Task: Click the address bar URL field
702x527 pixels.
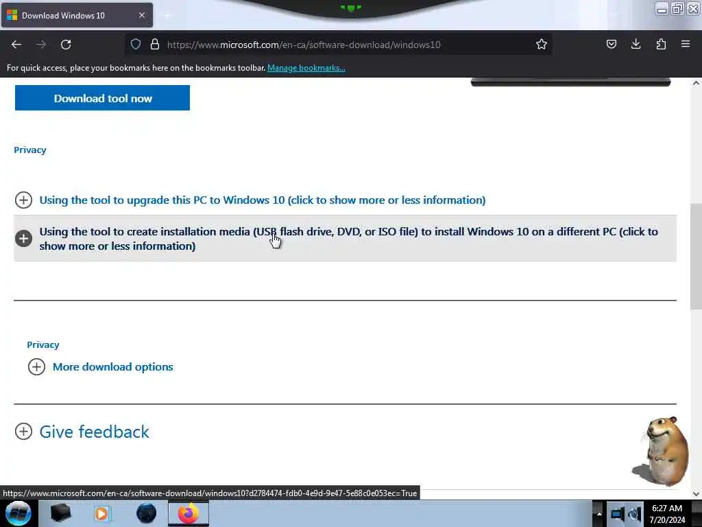Action: [x=338, y=45]
